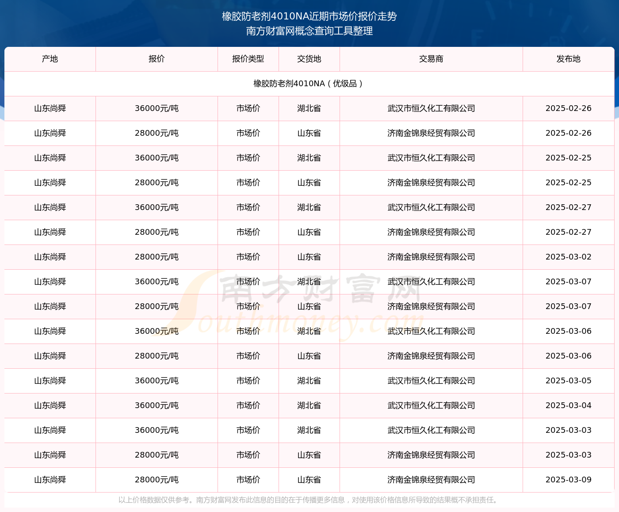The width and height of the screenshot is (619, 512).
Task: Click the 2025-03-03 date in the 28000元/吨 row
Action: pos(569,455)
